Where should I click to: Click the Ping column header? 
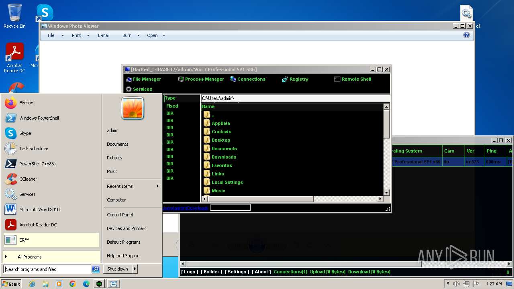(496, 151)
